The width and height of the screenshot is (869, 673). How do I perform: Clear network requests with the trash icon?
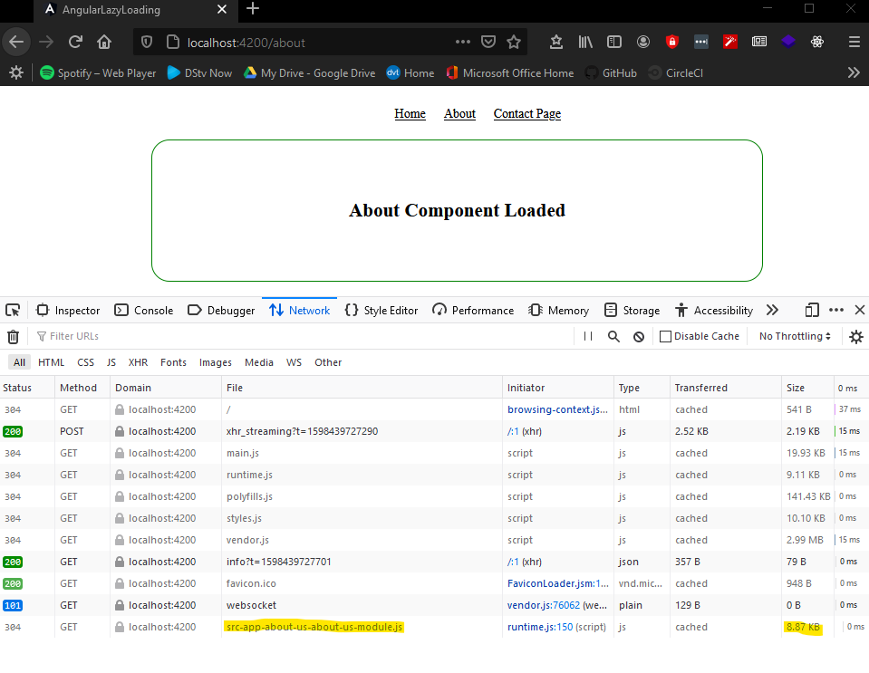click(13, 336)
